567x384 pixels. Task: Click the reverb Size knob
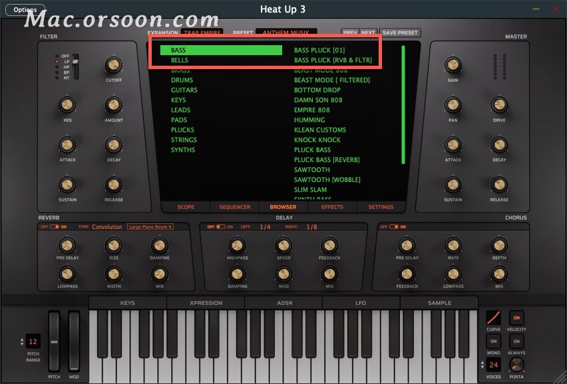coord(114,245)
